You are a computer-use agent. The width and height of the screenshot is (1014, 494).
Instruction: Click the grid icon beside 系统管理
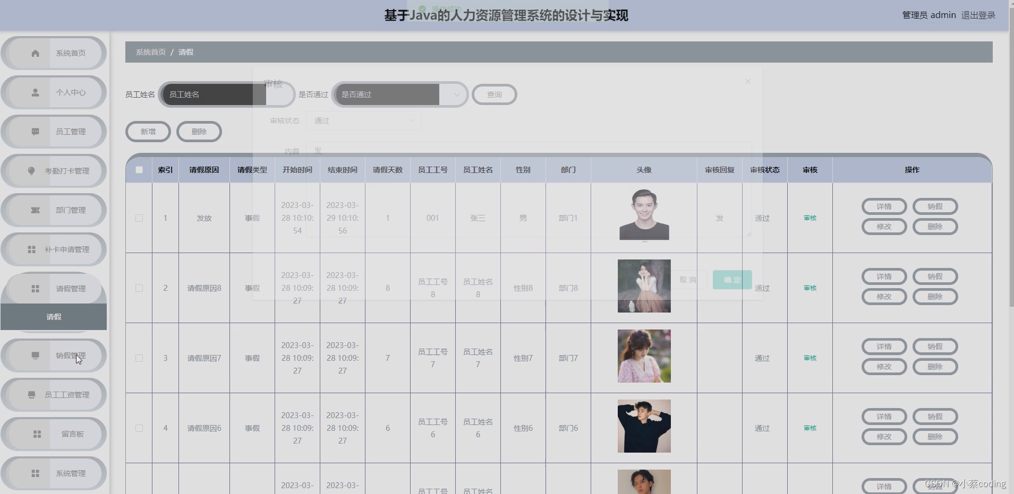click(x=35, y=473)
